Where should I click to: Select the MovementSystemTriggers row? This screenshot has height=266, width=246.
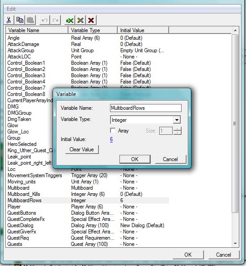click(x=88, y=175)
